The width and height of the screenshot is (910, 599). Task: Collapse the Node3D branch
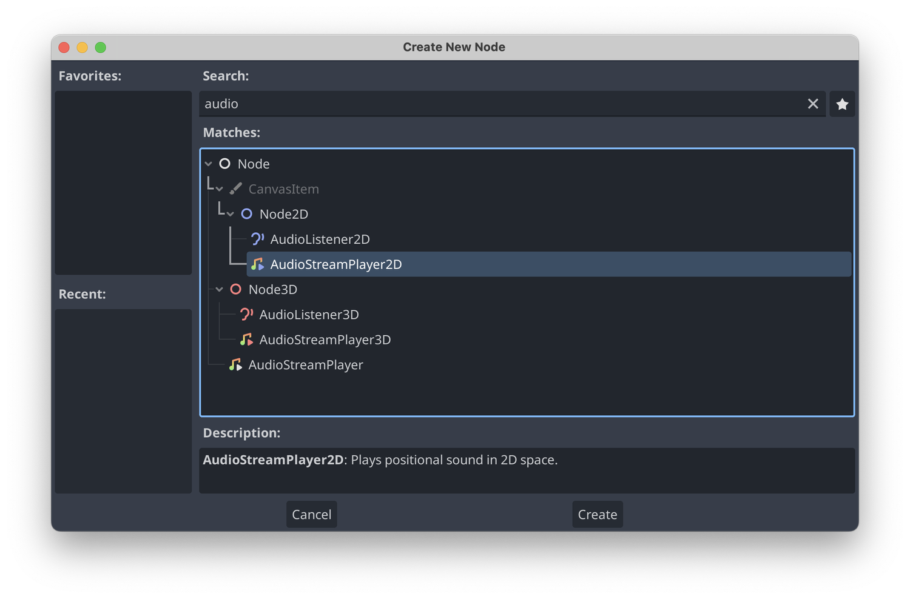[219, 289]
